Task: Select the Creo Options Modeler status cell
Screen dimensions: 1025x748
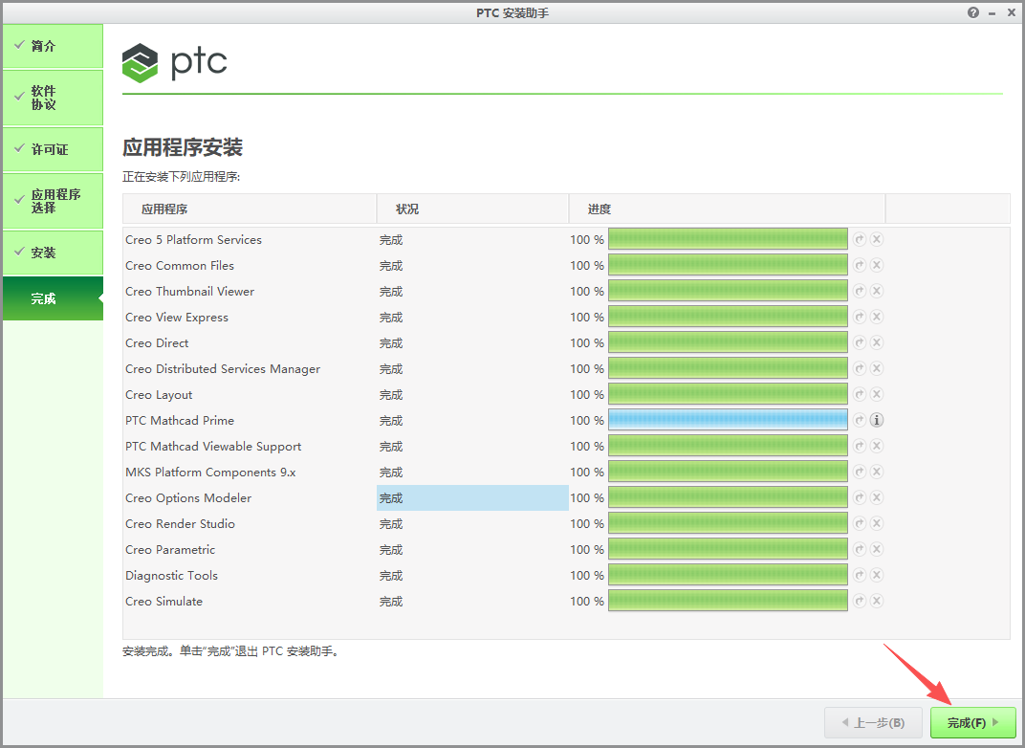Action: tap(472, 497)
